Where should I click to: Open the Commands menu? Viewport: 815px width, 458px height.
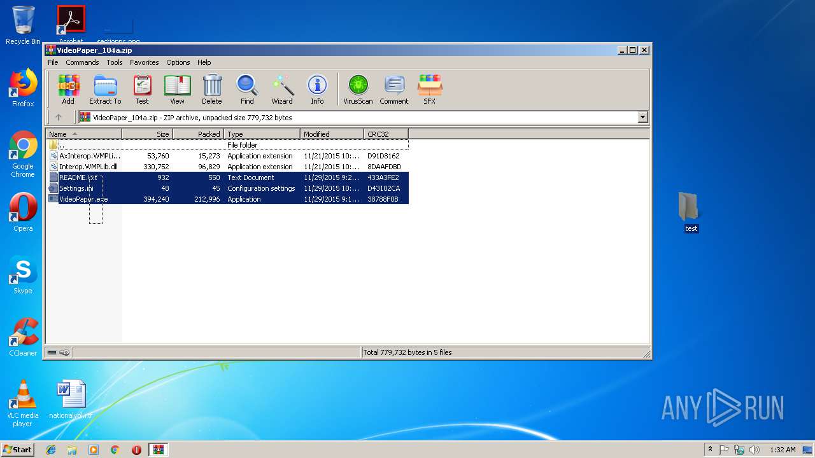(82, 62)
